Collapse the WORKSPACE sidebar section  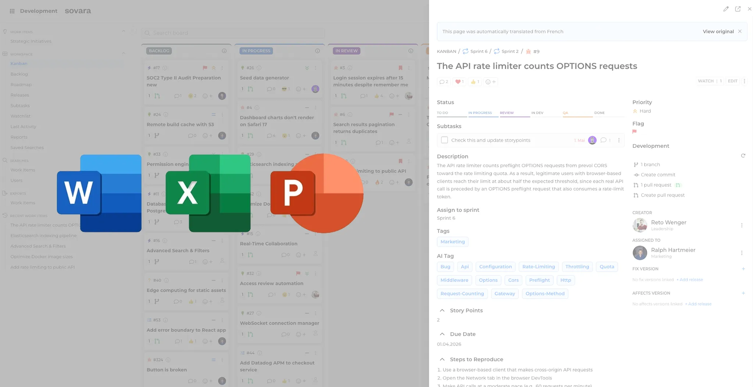tap(124, 54)
